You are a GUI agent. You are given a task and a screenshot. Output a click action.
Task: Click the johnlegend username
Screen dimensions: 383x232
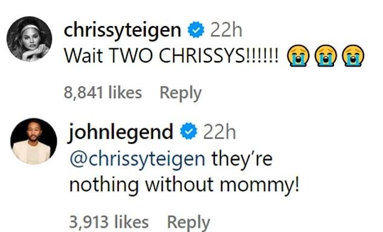point(121,133)
